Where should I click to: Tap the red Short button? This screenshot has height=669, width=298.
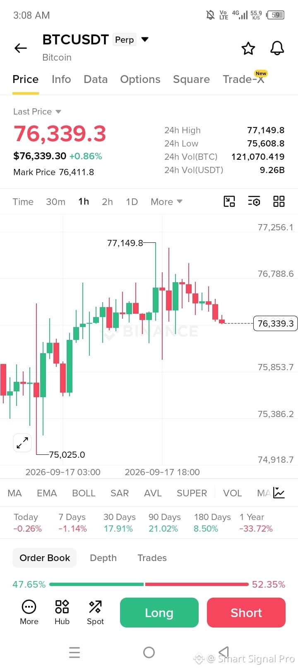pos(246,613)
